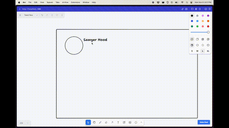Screen dimensions: 229x128
Task: Pick the red color swatch
Action: 208,26
